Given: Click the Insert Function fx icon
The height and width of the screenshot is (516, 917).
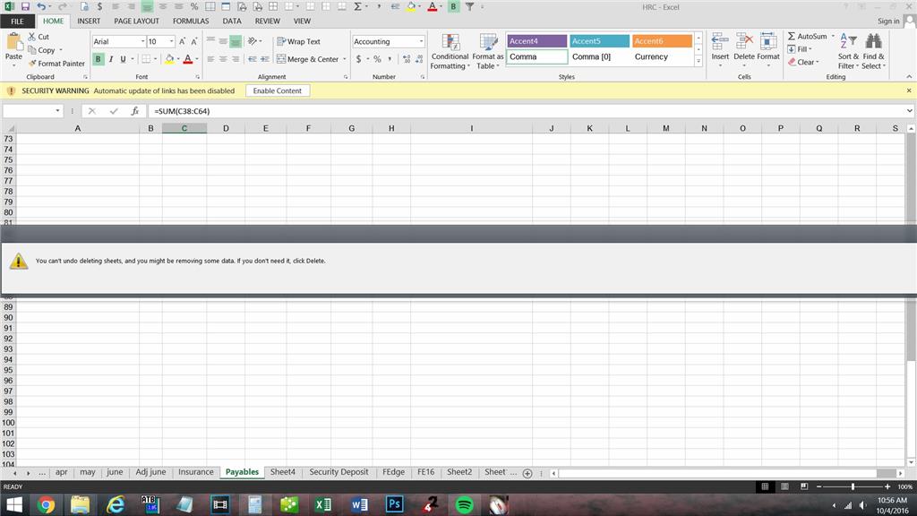Looking at the screenshot, I should click(134, 111).
